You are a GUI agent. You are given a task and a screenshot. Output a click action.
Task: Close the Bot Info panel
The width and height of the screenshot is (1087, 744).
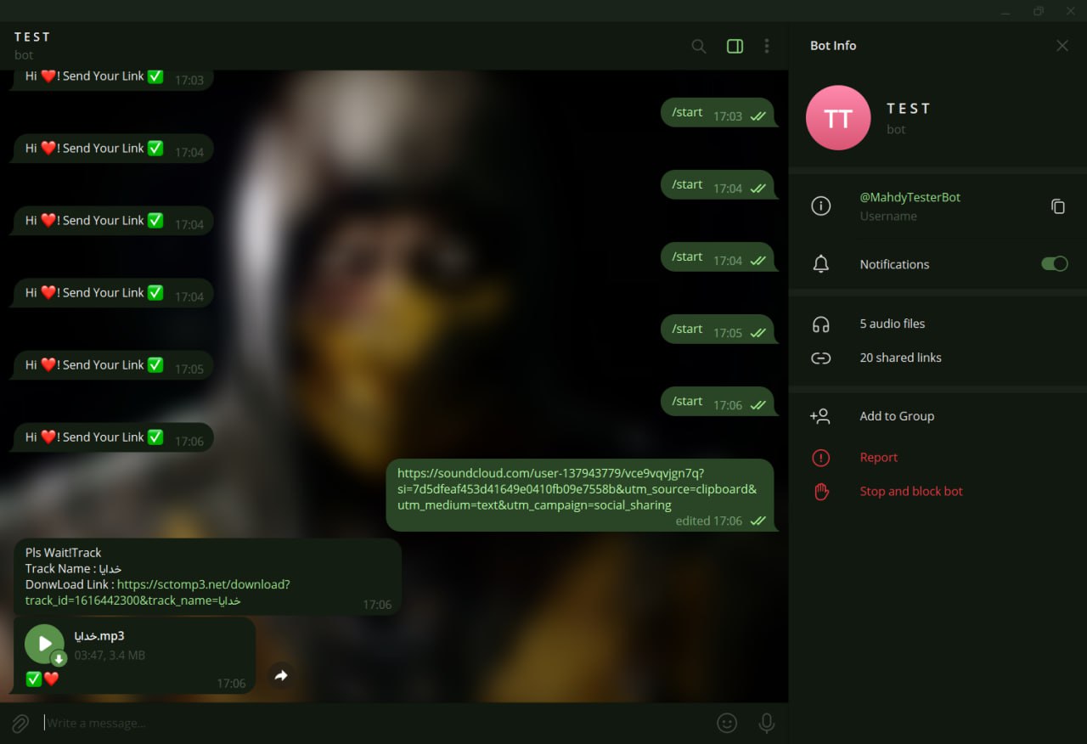(1062, 46)
